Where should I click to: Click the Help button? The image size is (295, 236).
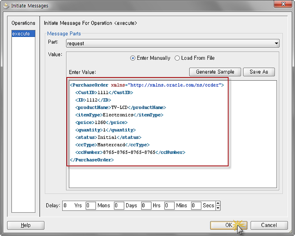pyautogui.click(x=26, y=225)
